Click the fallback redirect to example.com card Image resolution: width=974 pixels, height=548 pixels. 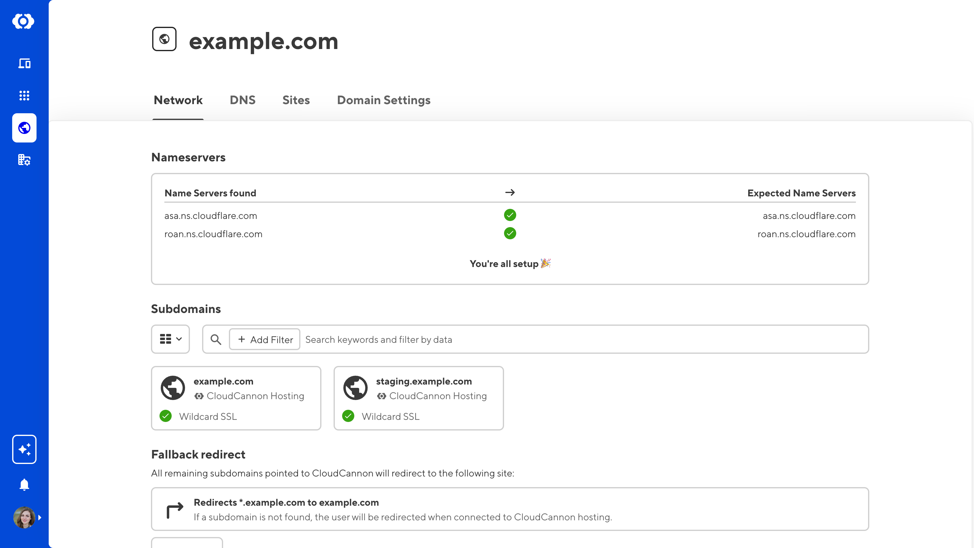tap(510, 509)
